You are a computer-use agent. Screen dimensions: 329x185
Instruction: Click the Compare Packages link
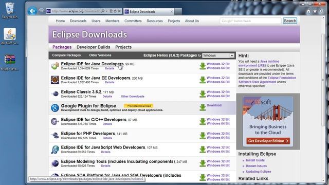click(x=66, y=55)
